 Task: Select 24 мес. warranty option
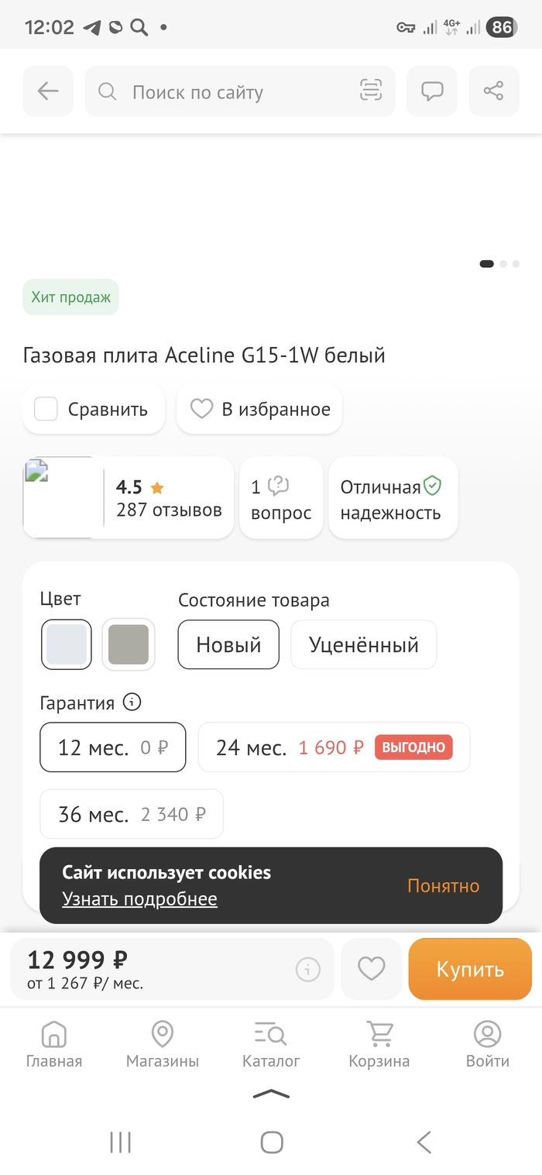point(333,747)
